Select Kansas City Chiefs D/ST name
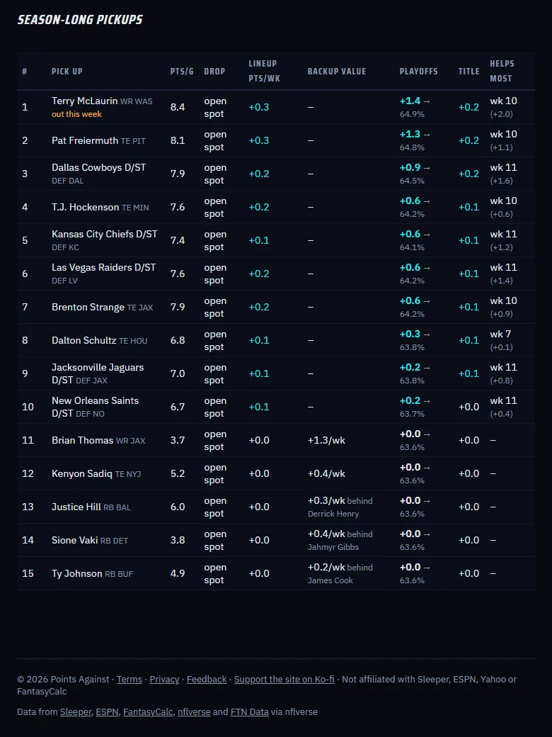The height and width of the screenshot is (737, 552). click(105, 234)
